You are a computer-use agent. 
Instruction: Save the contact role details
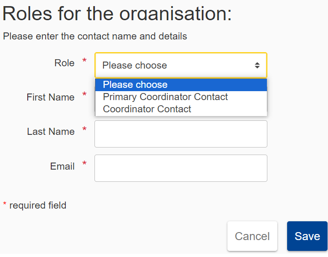tap(307, 236)
